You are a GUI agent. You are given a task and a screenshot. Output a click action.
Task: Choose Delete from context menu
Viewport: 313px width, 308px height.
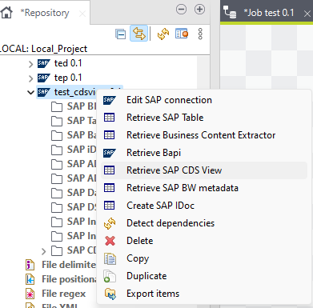(x=204, y=241)
